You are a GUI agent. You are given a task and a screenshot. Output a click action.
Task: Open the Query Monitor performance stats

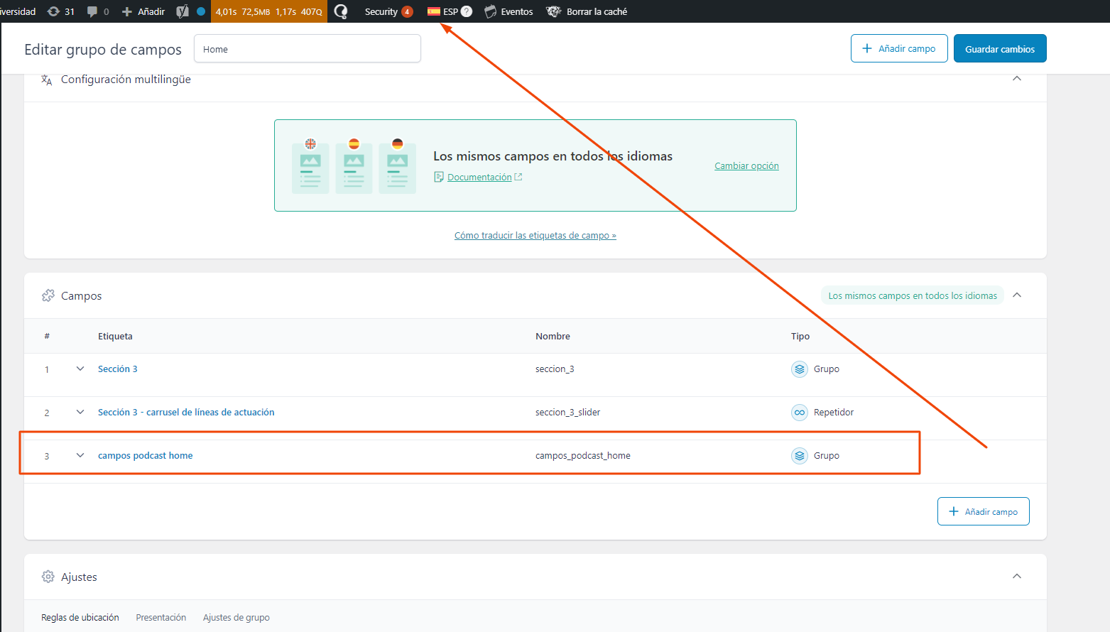pyautogui.click(x=268, y=11)
